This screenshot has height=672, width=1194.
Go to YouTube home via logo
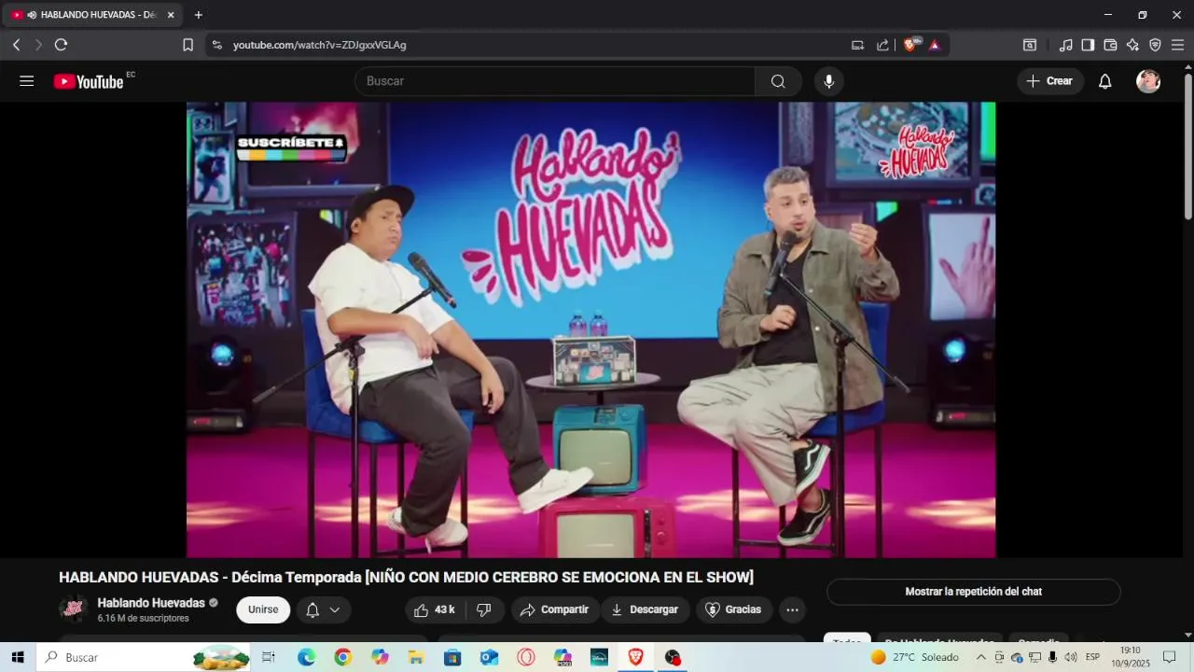point(89,81)
